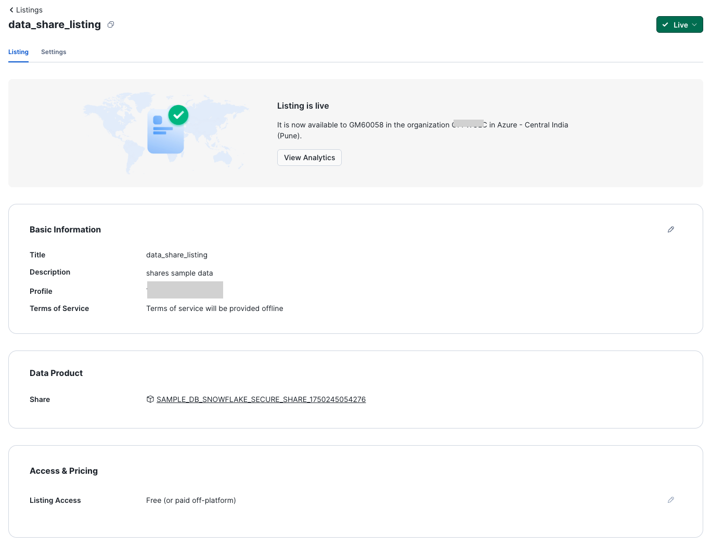Go back via the Listings link text

29,10
